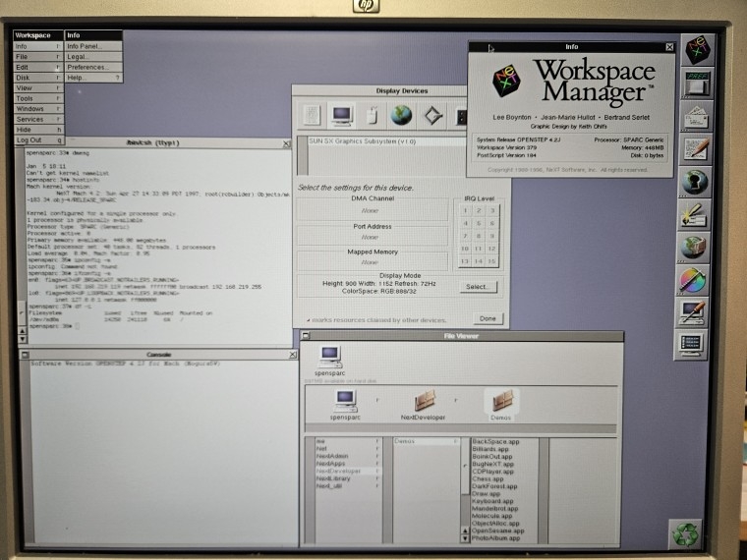Open the Windows submenu
The width and height of the screenshot is (747, 560).
(38, 109)
